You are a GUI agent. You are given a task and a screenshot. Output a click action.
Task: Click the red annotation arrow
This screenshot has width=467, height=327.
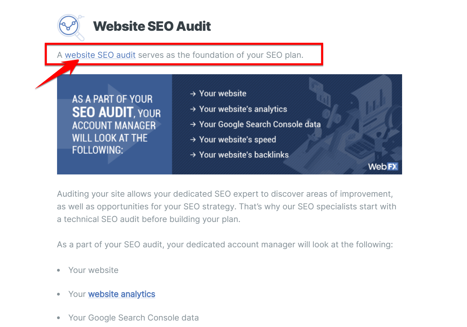(x=57, y=74)
